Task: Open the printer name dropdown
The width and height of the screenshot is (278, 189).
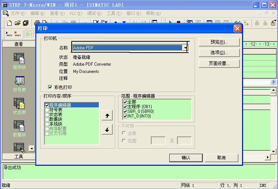Action: [185, 48]
